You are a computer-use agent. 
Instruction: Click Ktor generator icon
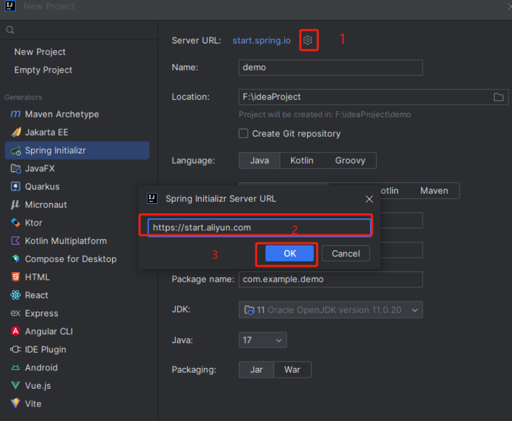(x=15, y=223)
